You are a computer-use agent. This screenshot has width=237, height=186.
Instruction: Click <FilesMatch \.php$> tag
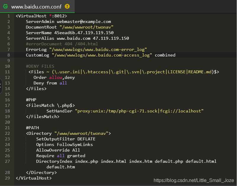[50, 105]
